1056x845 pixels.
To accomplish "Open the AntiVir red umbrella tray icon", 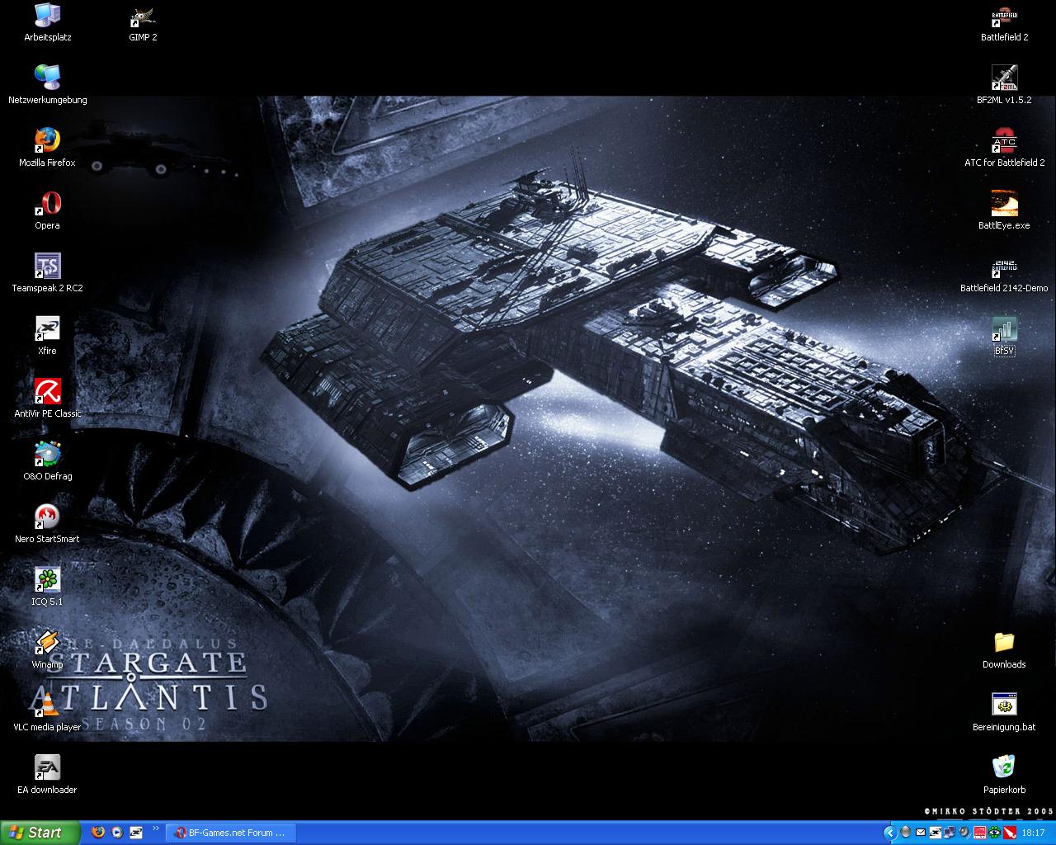I will point(1010,833).
